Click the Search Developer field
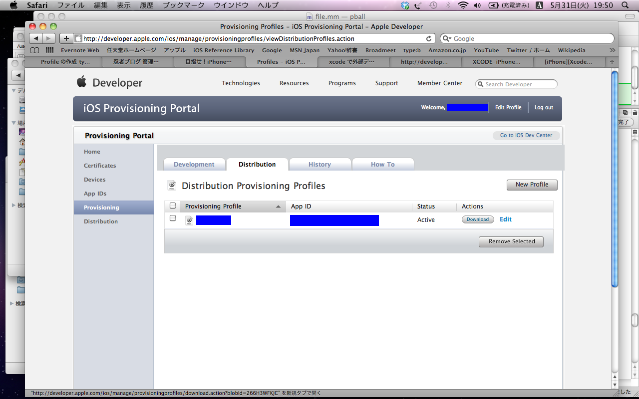This screenshot has width=639, height=399. 516,84
